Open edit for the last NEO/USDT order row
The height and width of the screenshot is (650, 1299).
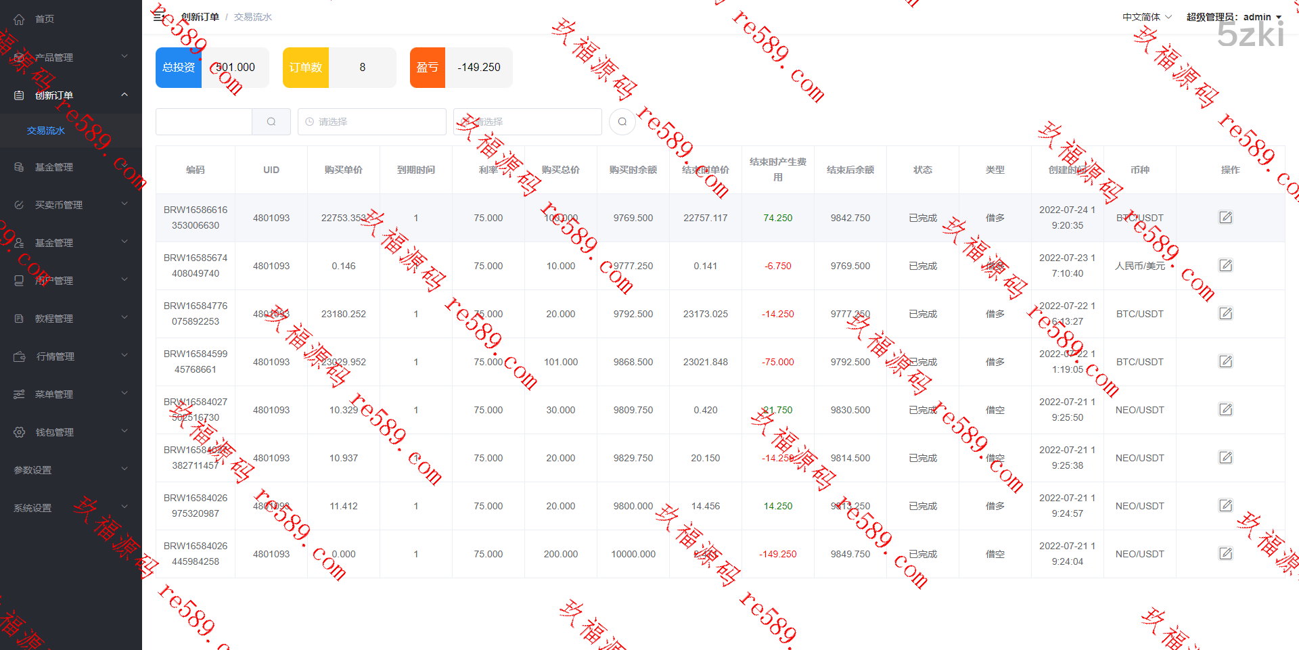click(x=1225, y=553)
